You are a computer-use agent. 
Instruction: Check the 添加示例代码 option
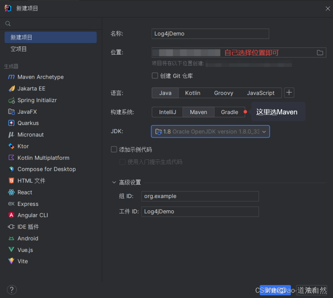[114, 149]
